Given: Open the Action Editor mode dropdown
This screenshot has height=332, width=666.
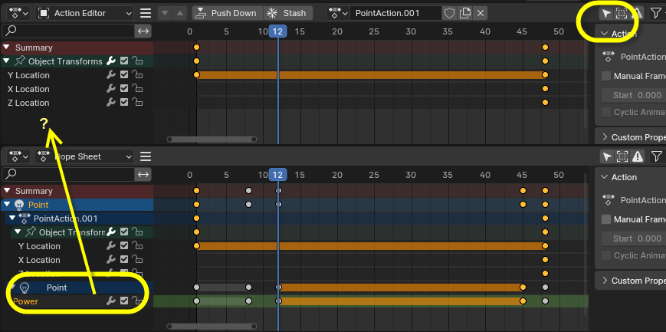Looking at the screenshot, I should [x=85, y=13].
